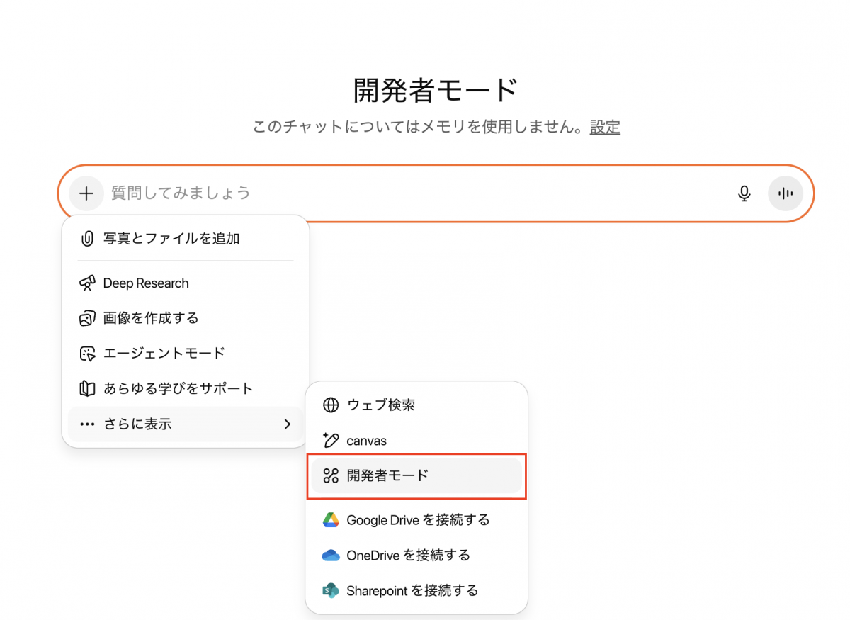Click the OneDrive cloud icon
Viewport: 850px width, 620px height.
[331, 556]
